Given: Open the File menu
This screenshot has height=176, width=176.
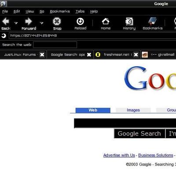Looking at the screenshot, I should point(5,11).
